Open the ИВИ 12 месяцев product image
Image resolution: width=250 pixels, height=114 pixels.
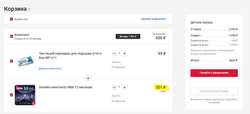tap(25, 95)
